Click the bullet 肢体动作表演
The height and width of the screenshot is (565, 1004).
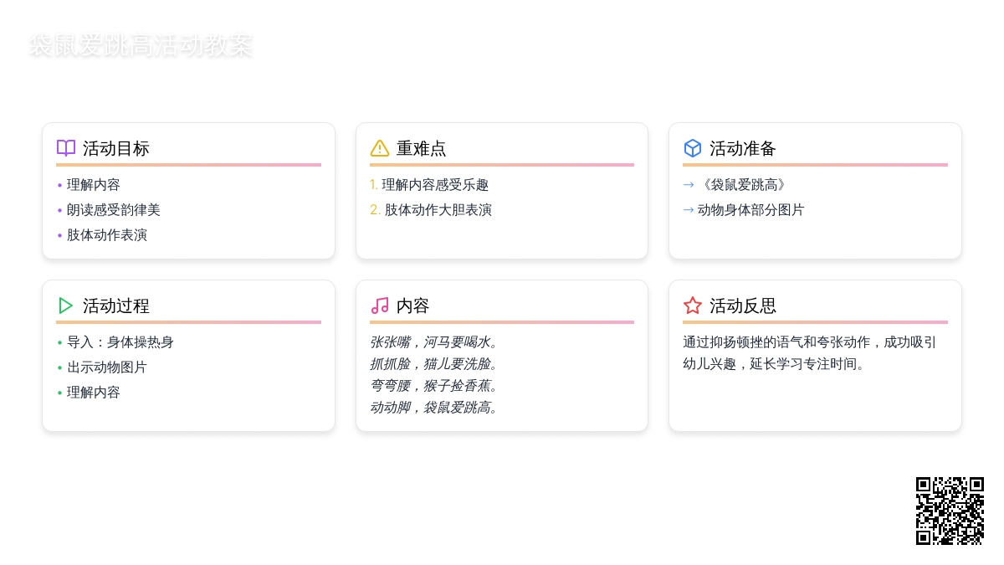click(107, 235)
